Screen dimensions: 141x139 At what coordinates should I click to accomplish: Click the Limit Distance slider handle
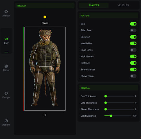(x=111, y=116)
